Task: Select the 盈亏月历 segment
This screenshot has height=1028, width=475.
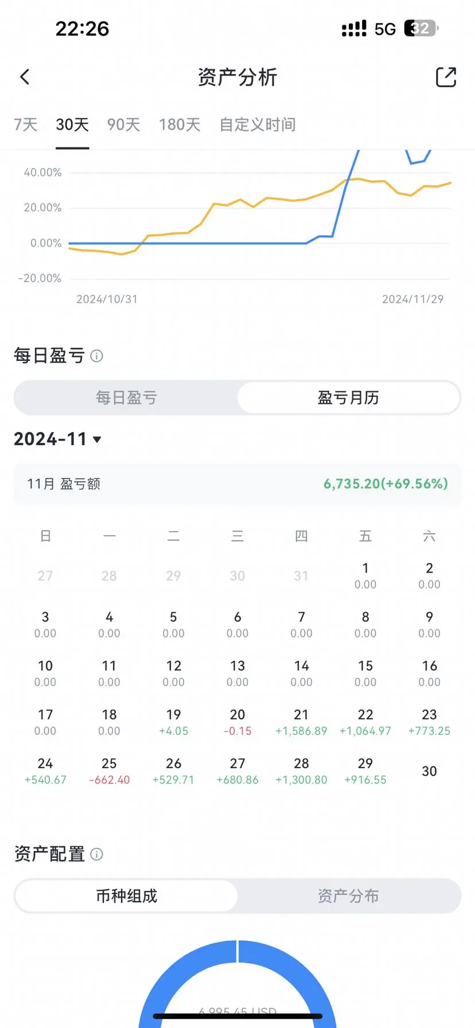Action: click(348, 398)
